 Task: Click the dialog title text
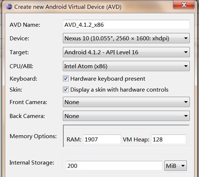tap(68, 7)
